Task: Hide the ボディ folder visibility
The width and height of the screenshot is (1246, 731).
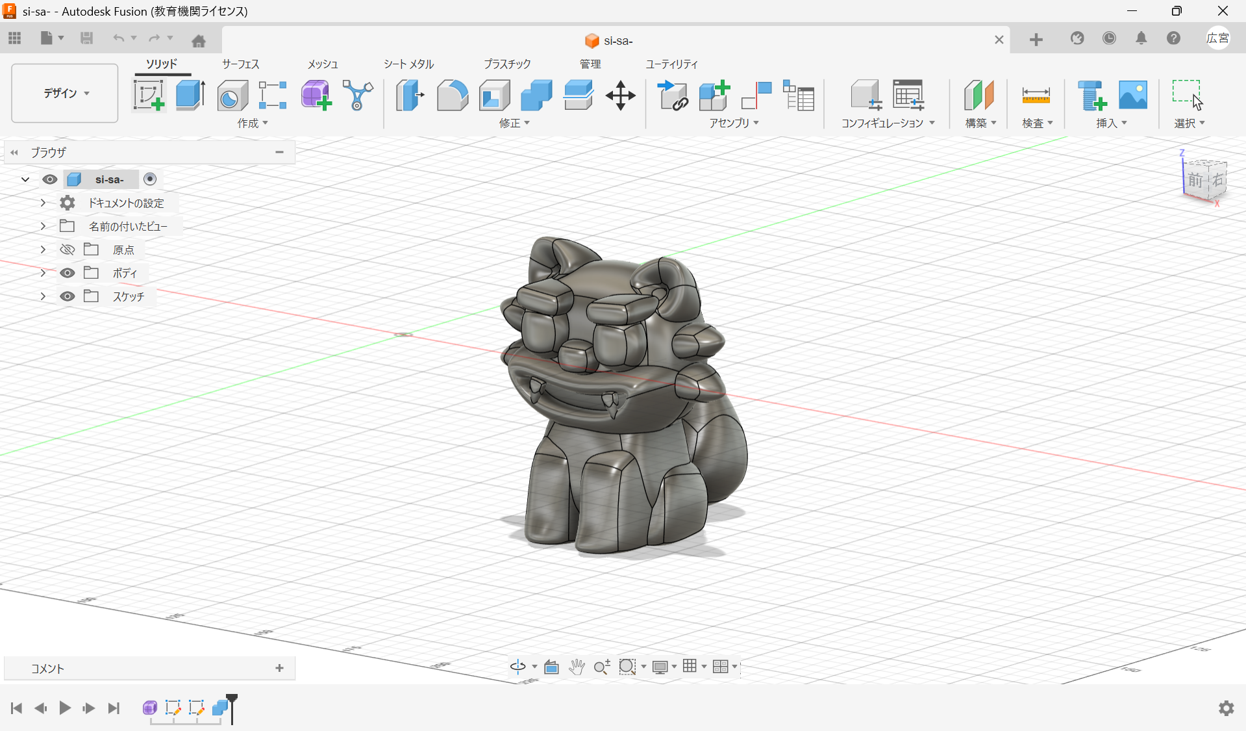Action: (x=68, y=273)
